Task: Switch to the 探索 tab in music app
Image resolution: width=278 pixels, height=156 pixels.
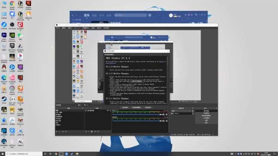Action: pyautogui.click(x=109, y=15)
